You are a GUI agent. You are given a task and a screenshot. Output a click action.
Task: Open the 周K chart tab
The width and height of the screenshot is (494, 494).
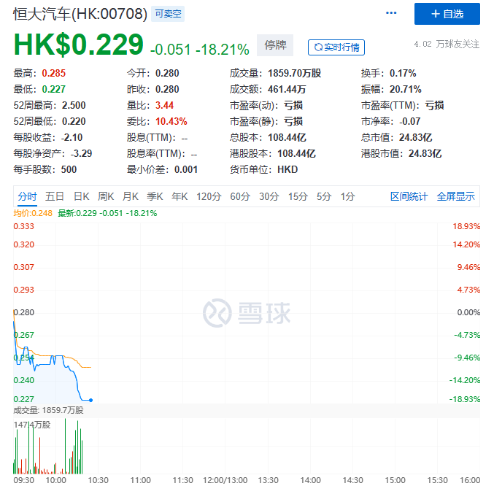point(106,196)
